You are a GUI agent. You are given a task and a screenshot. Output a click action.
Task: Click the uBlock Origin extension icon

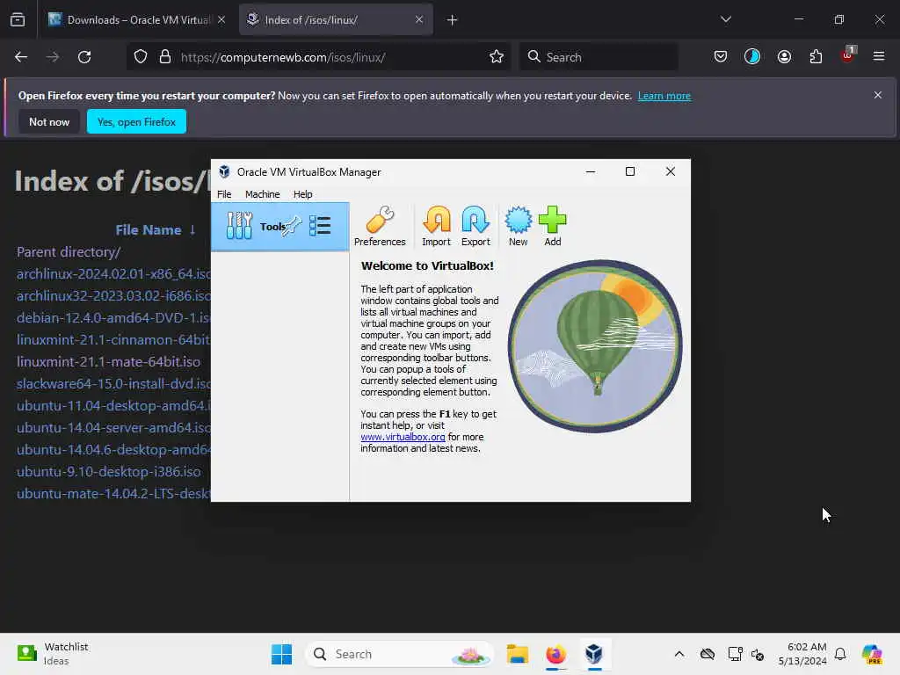pyautogui.click(x=848, y=55)
